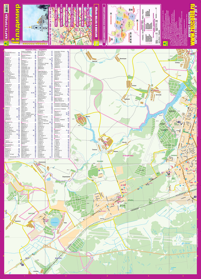
Task: Click the green RUZ Co tree logo top-left
Action: (x=7, y=43)
